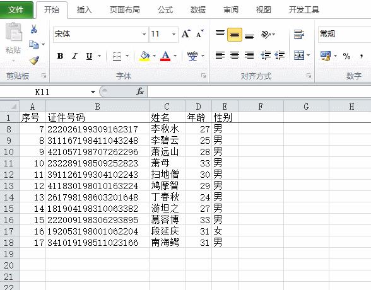The width and height of the screenshot is (371, 290).
Task: Switch to the 插入 tab
Action: point(85,10)
